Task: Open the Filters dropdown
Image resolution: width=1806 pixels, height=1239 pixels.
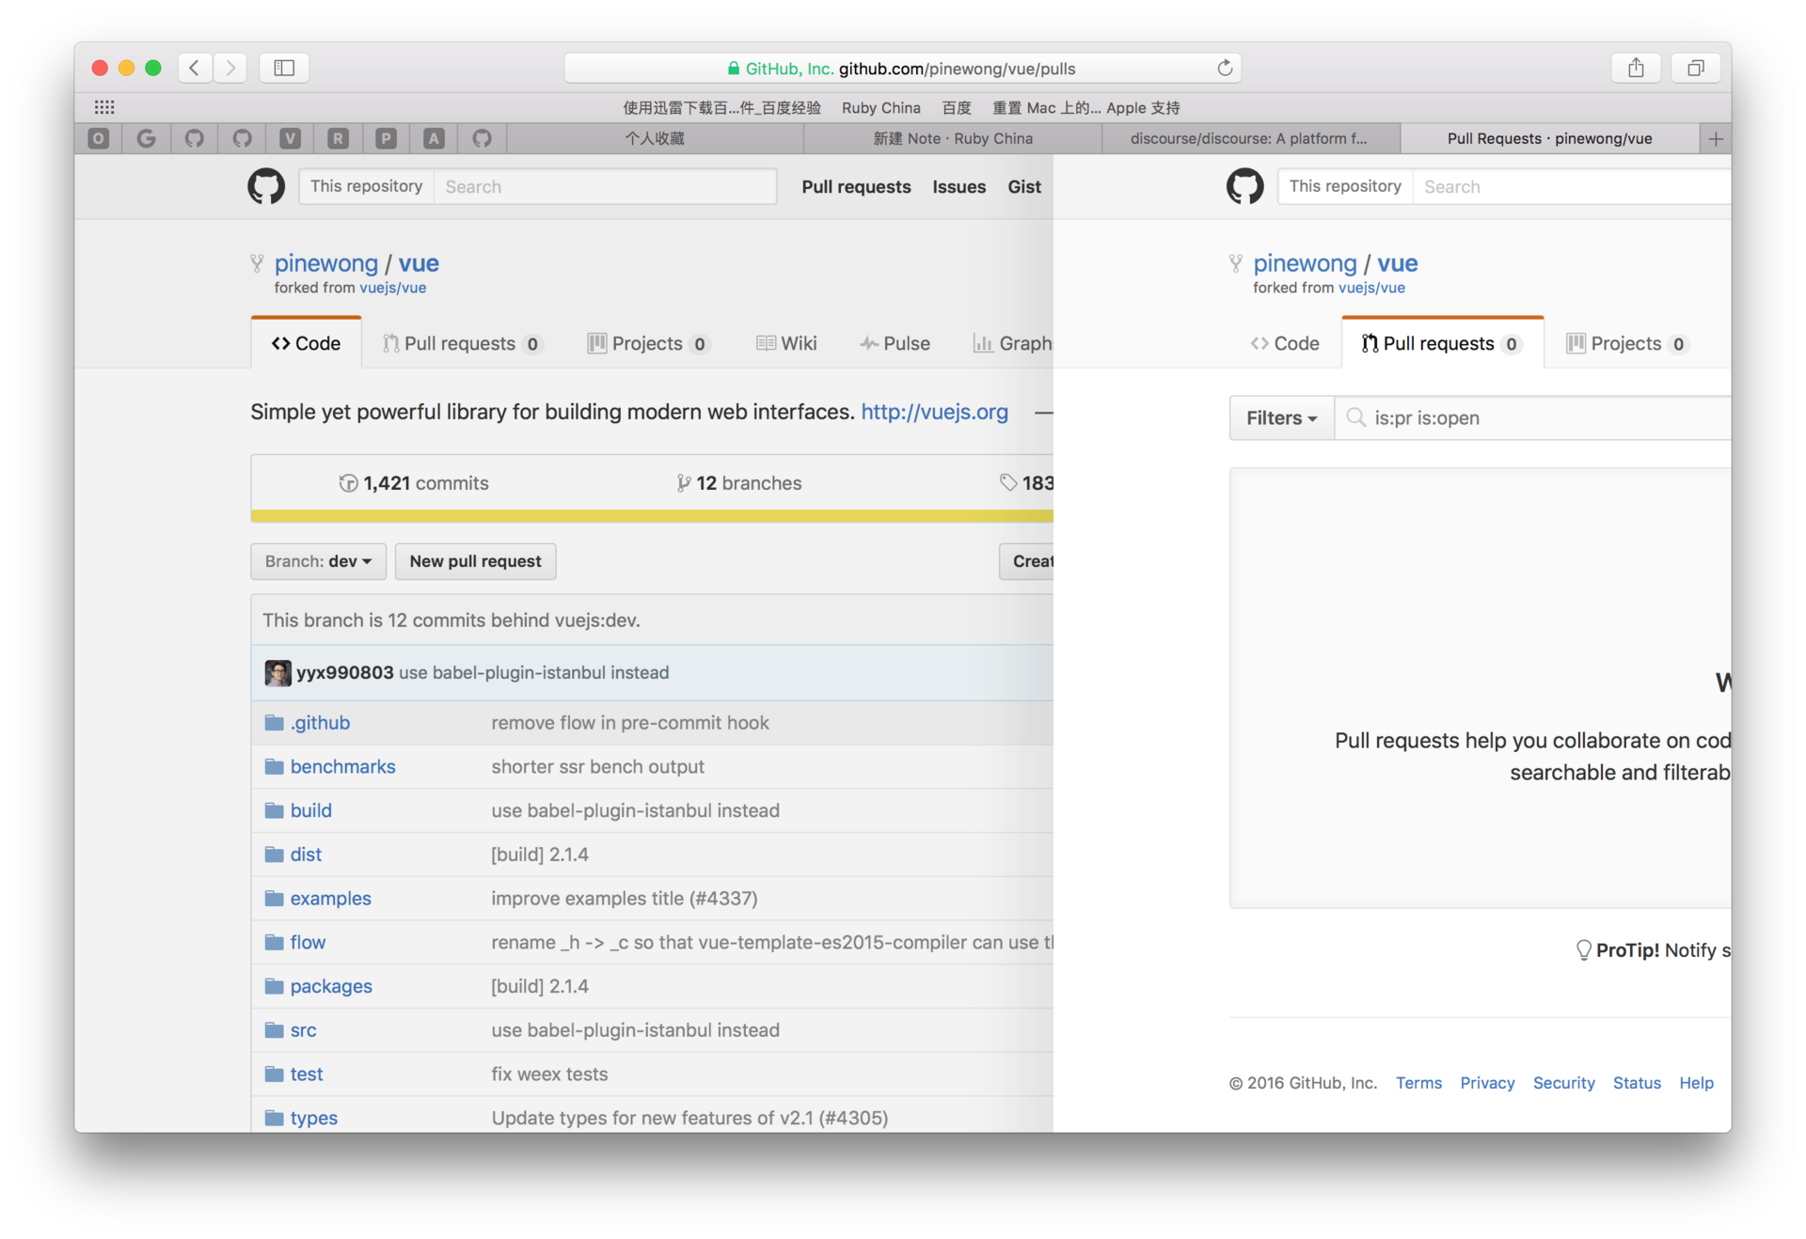Action: [1281, 417]
